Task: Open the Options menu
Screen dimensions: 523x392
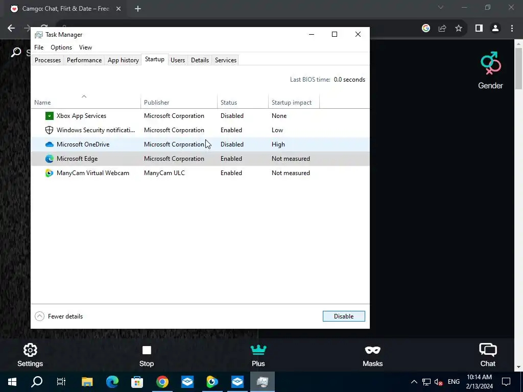Action: coord(61,47)
